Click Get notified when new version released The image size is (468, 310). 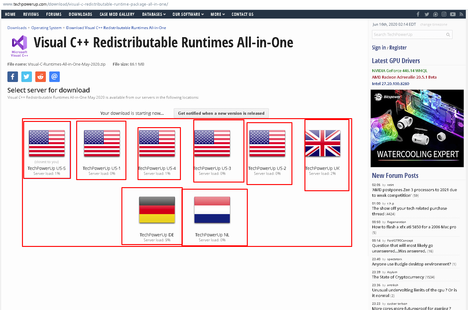tap(221, 113)
